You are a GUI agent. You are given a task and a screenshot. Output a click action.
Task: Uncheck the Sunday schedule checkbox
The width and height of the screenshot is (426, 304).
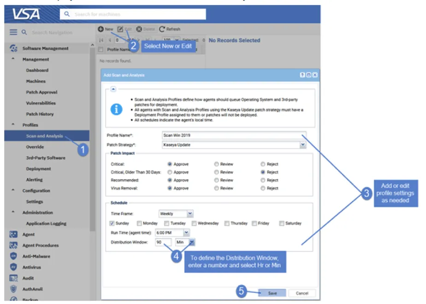(x=112, y=223)
